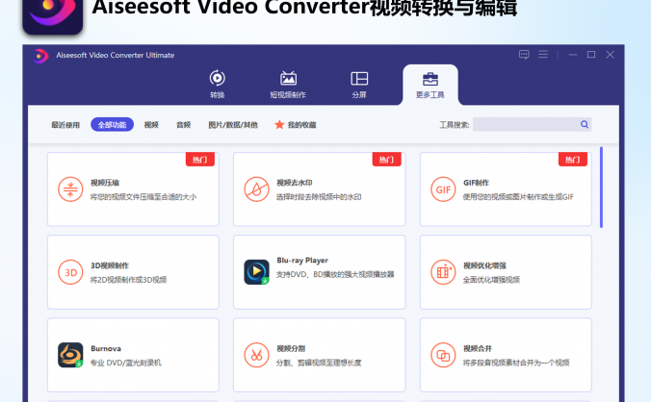
Task: Open the 分屏 split-screen tab
Action: (x=359, y=84)
